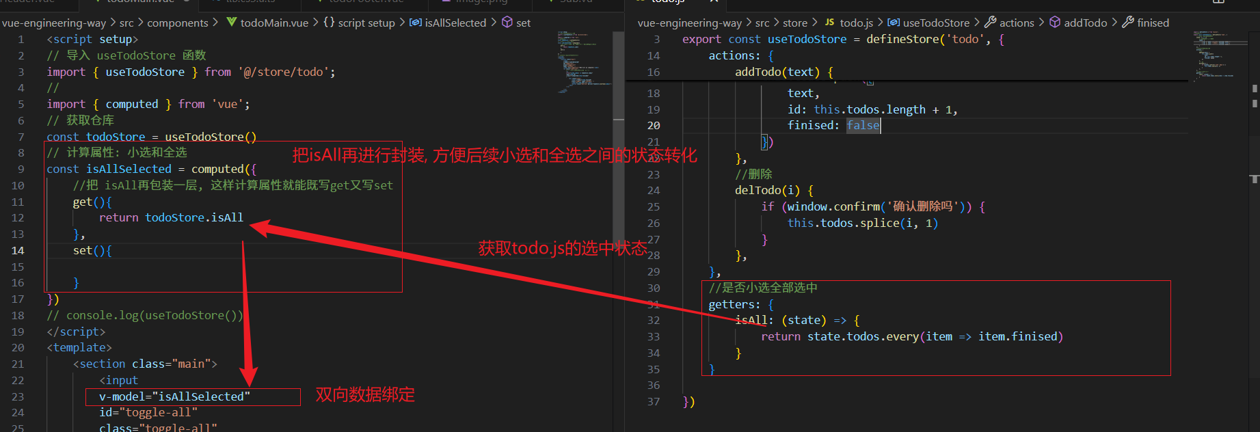The width and height of the screenshot is (1260, 432).
Task: Click line number 9 in left editor
Action: (x=21, y=169)
